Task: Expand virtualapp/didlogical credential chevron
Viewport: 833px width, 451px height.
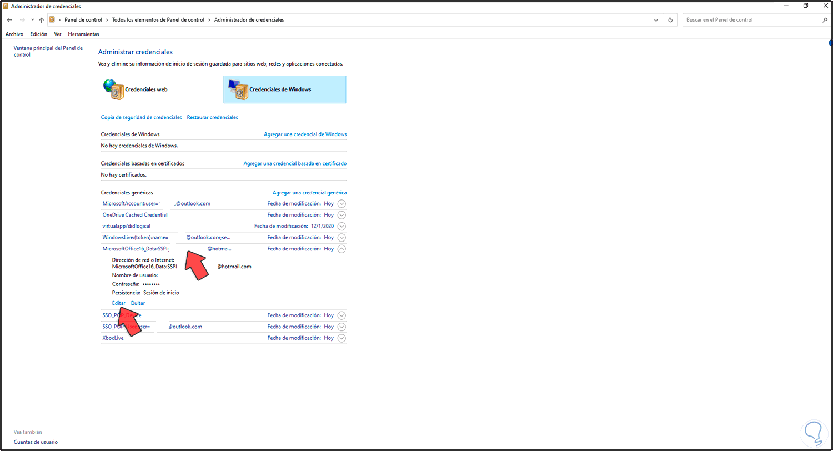Action: [342, 226]
